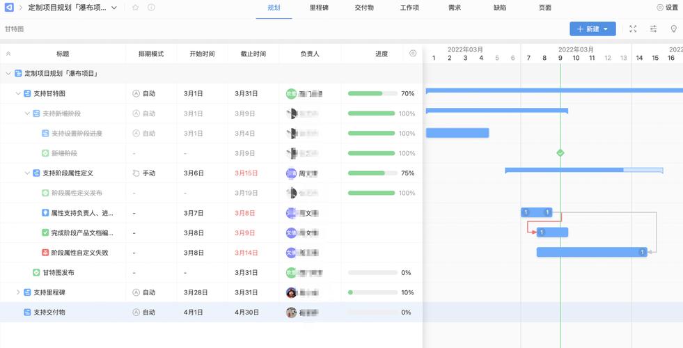This screenshot has height=348, width=683.
Task: Click the green checkbox icon for 完成阶段产品文档编…
Action: [45, 233]
